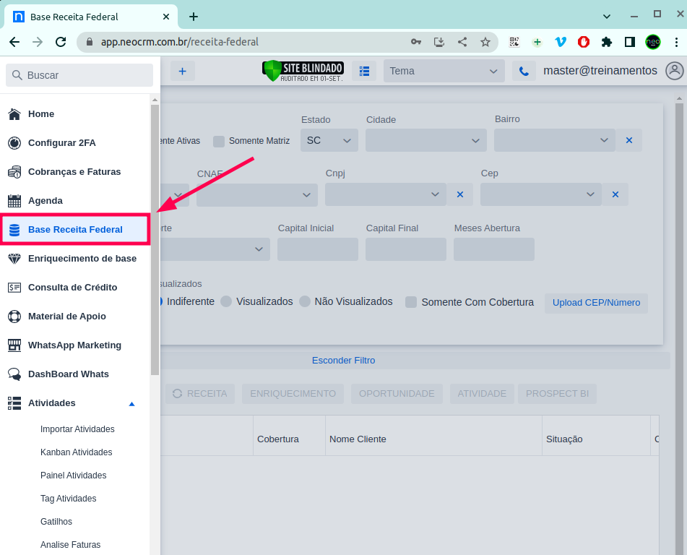Open Kanban Atividades submenu item
687x555 pixels.
77,452
